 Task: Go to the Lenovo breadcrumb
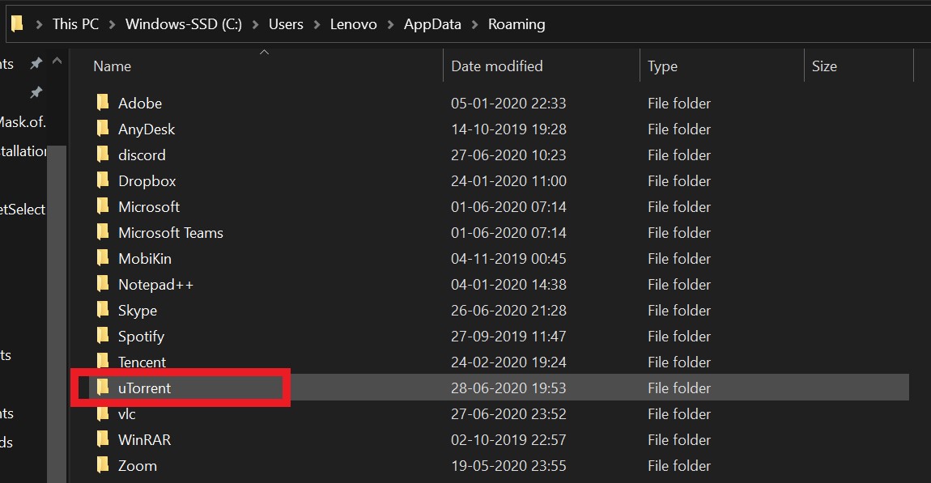tap(353, 23)
